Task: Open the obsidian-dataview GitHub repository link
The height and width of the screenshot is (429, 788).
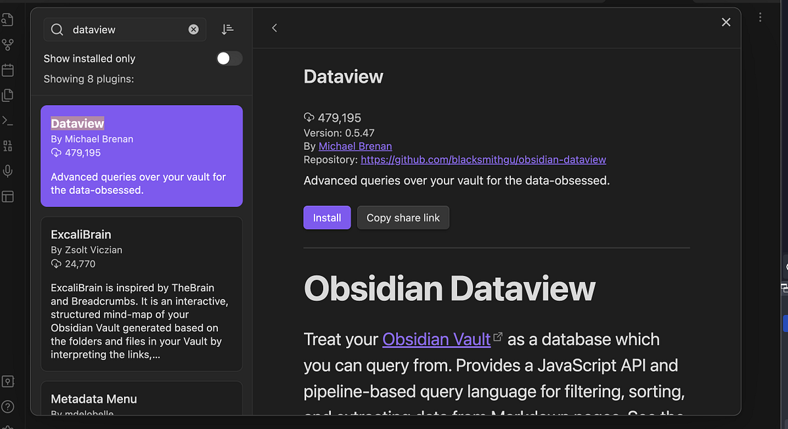Action: [x=483, y=159]
